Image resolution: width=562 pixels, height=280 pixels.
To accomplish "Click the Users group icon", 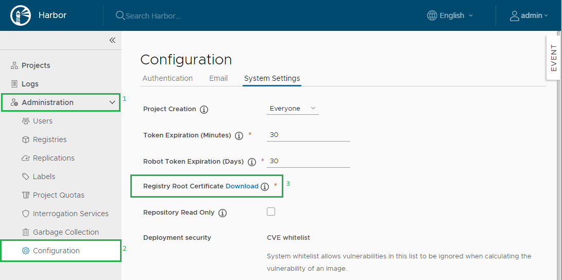I will coord(25,121).
